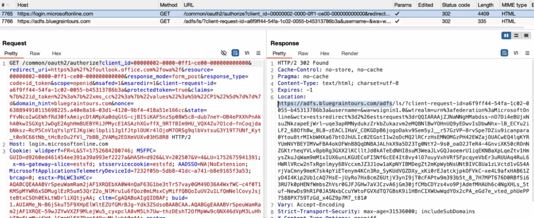Switch to combined tabbed layout icon
The width and height of the screenshot is (534, 218).
(525, 35)
